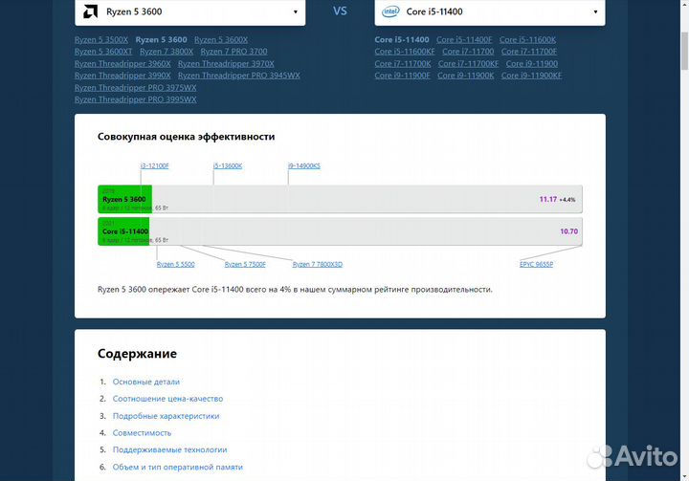Click the Intel logo in right selector
Viewport: 689px width, 481px height.
pos(390,11)
